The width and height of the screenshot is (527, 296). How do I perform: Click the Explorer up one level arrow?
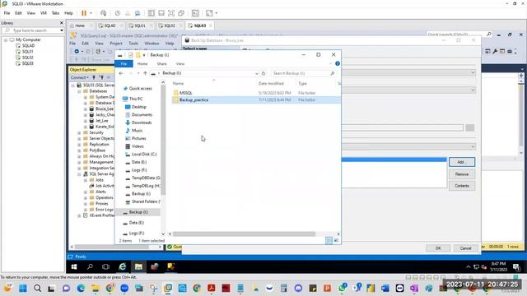click(x=145, y=73)
